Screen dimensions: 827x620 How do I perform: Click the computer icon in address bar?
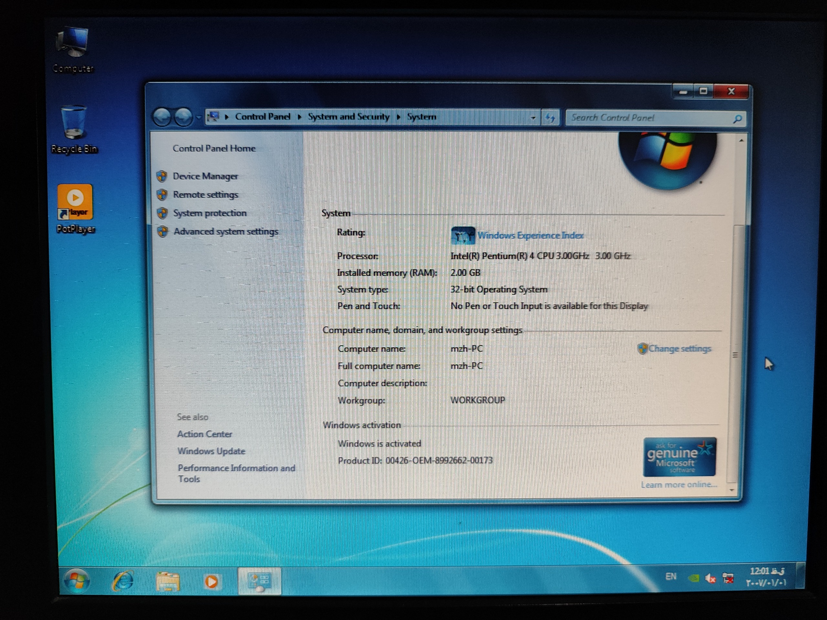[214, 117]
